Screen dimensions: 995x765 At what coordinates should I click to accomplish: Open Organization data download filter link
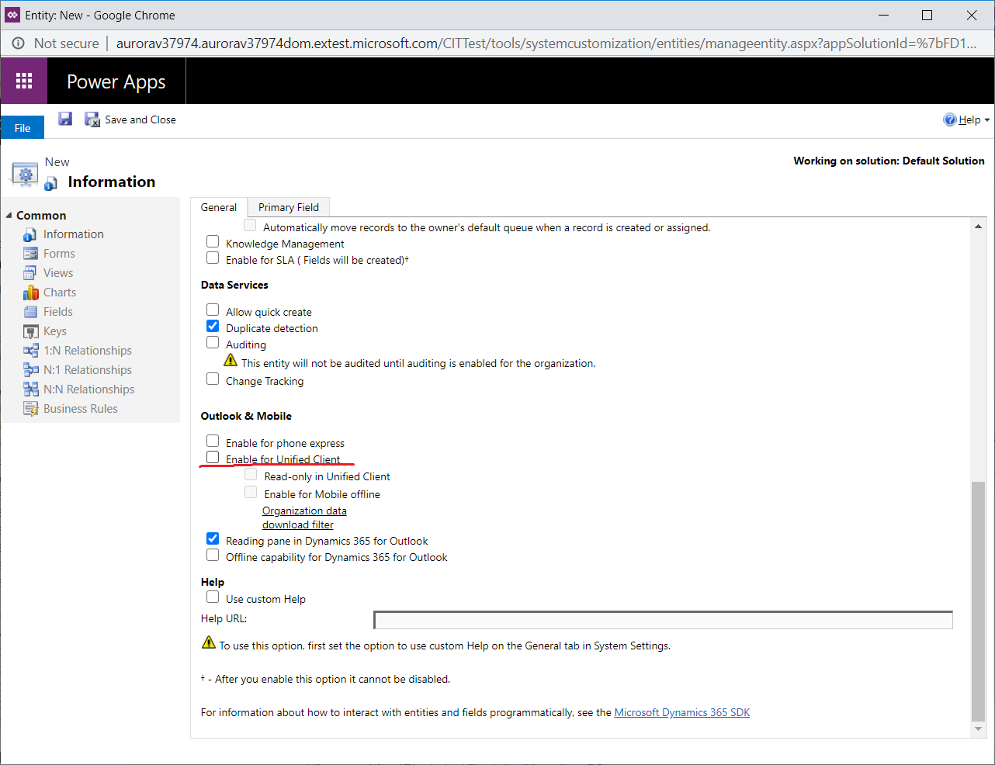coord(304,517)
